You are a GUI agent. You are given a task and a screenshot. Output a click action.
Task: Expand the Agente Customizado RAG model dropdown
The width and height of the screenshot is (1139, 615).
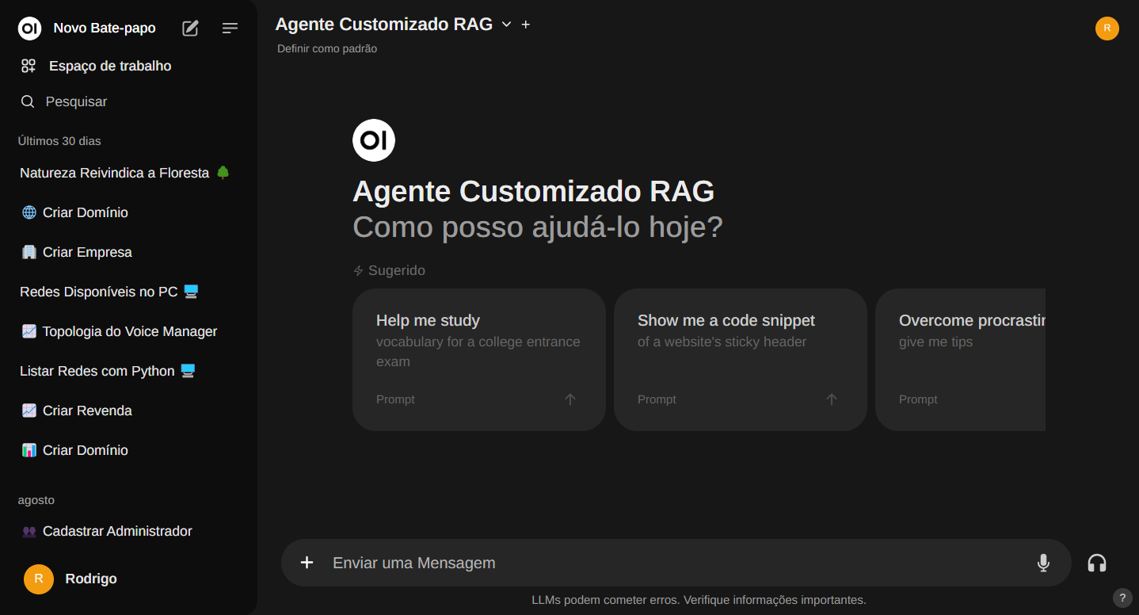click(506, 25)
